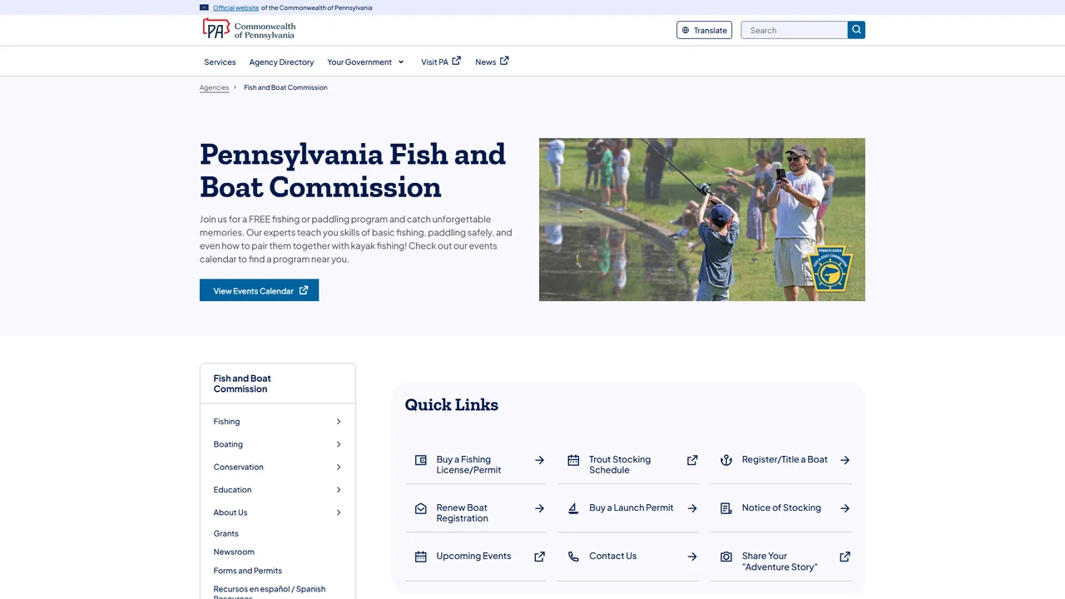
Task: Click the external link icon on Trout Stocking Schedule
Action: [692, 460]
